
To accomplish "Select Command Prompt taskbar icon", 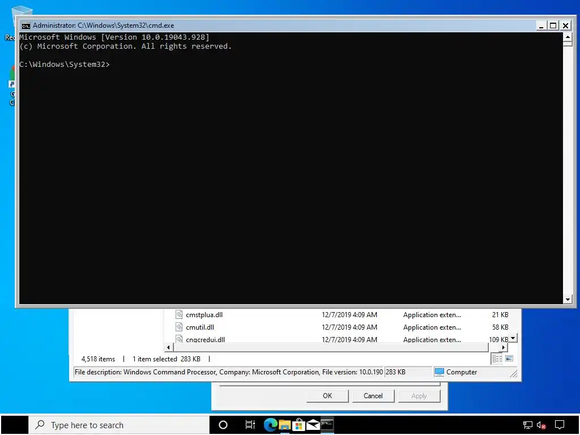I will tap(327, 425).
